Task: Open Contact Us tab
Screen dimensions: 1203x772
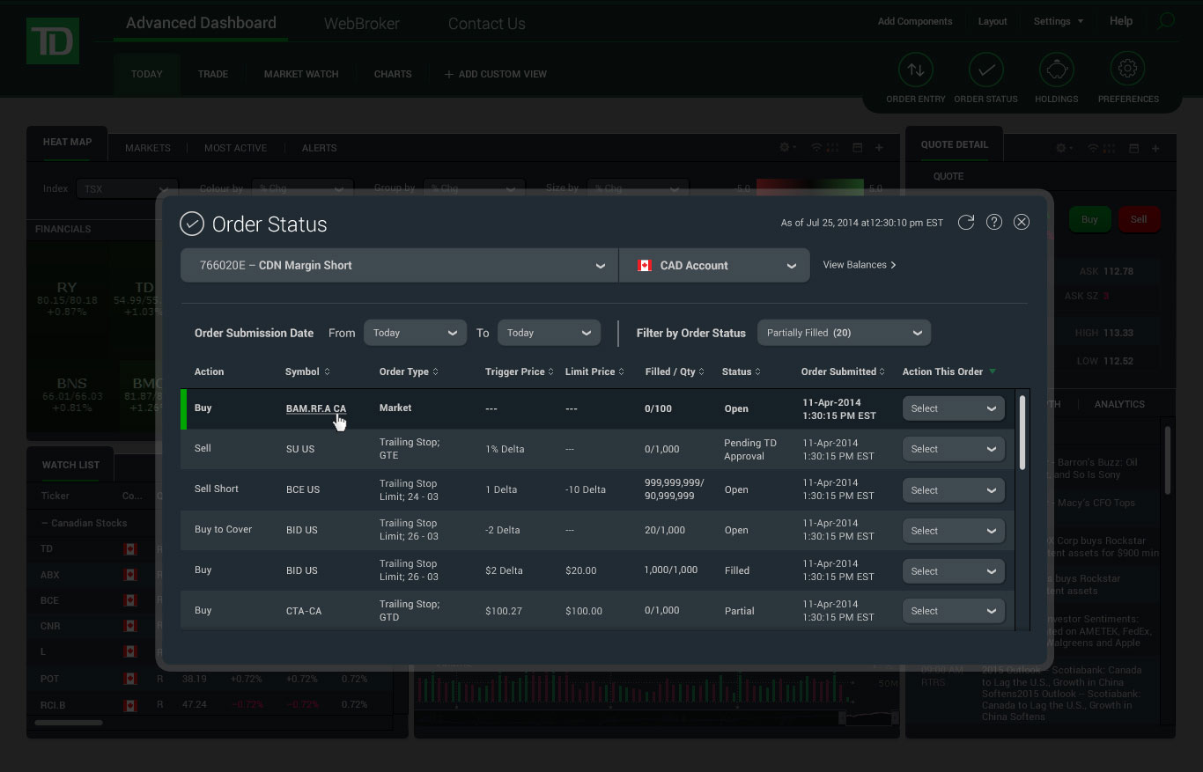Action: pyautogui.click(x=487, y=24)
